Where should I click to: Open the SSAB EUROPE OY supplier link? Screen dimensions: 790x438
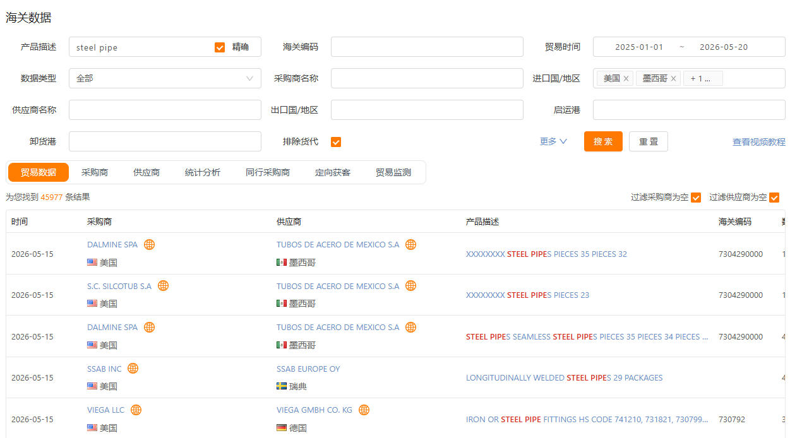pos(308,369)
